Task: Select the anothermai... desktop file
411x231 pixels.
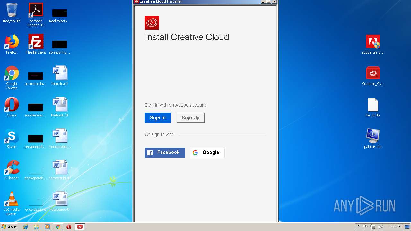Action: click(36, 109)
